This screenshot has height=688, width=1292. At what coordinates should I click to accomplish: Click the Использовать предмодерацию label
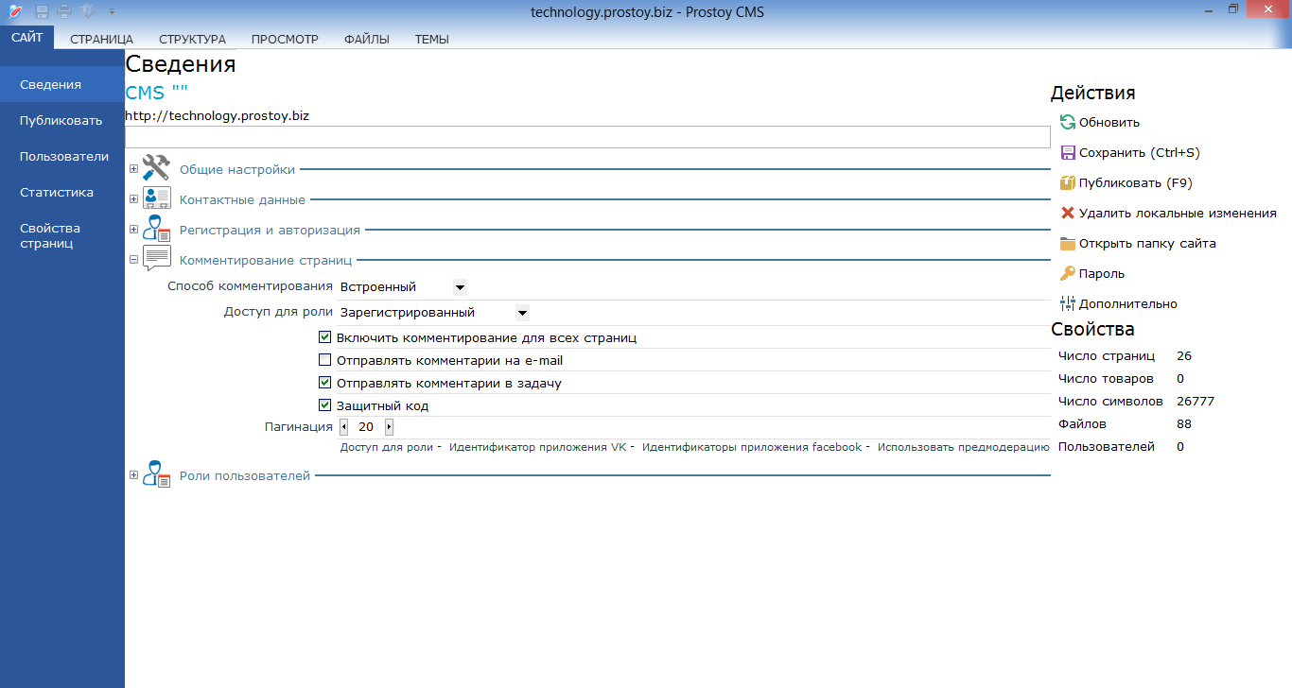pyautogui.click(x=964, y=447)
